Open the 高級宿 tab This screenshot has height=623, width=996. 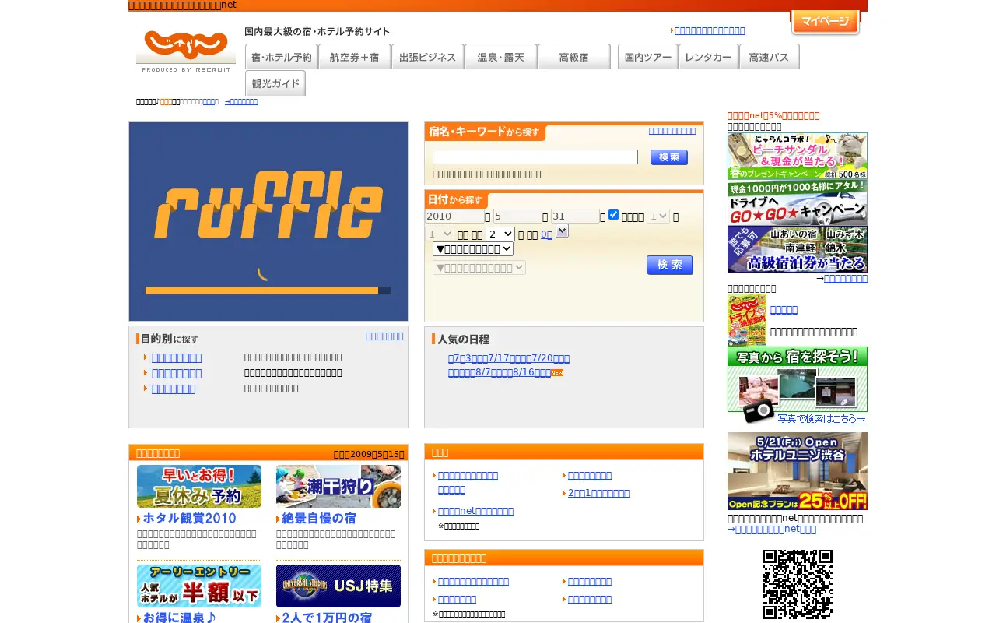[x=573, y=57]
